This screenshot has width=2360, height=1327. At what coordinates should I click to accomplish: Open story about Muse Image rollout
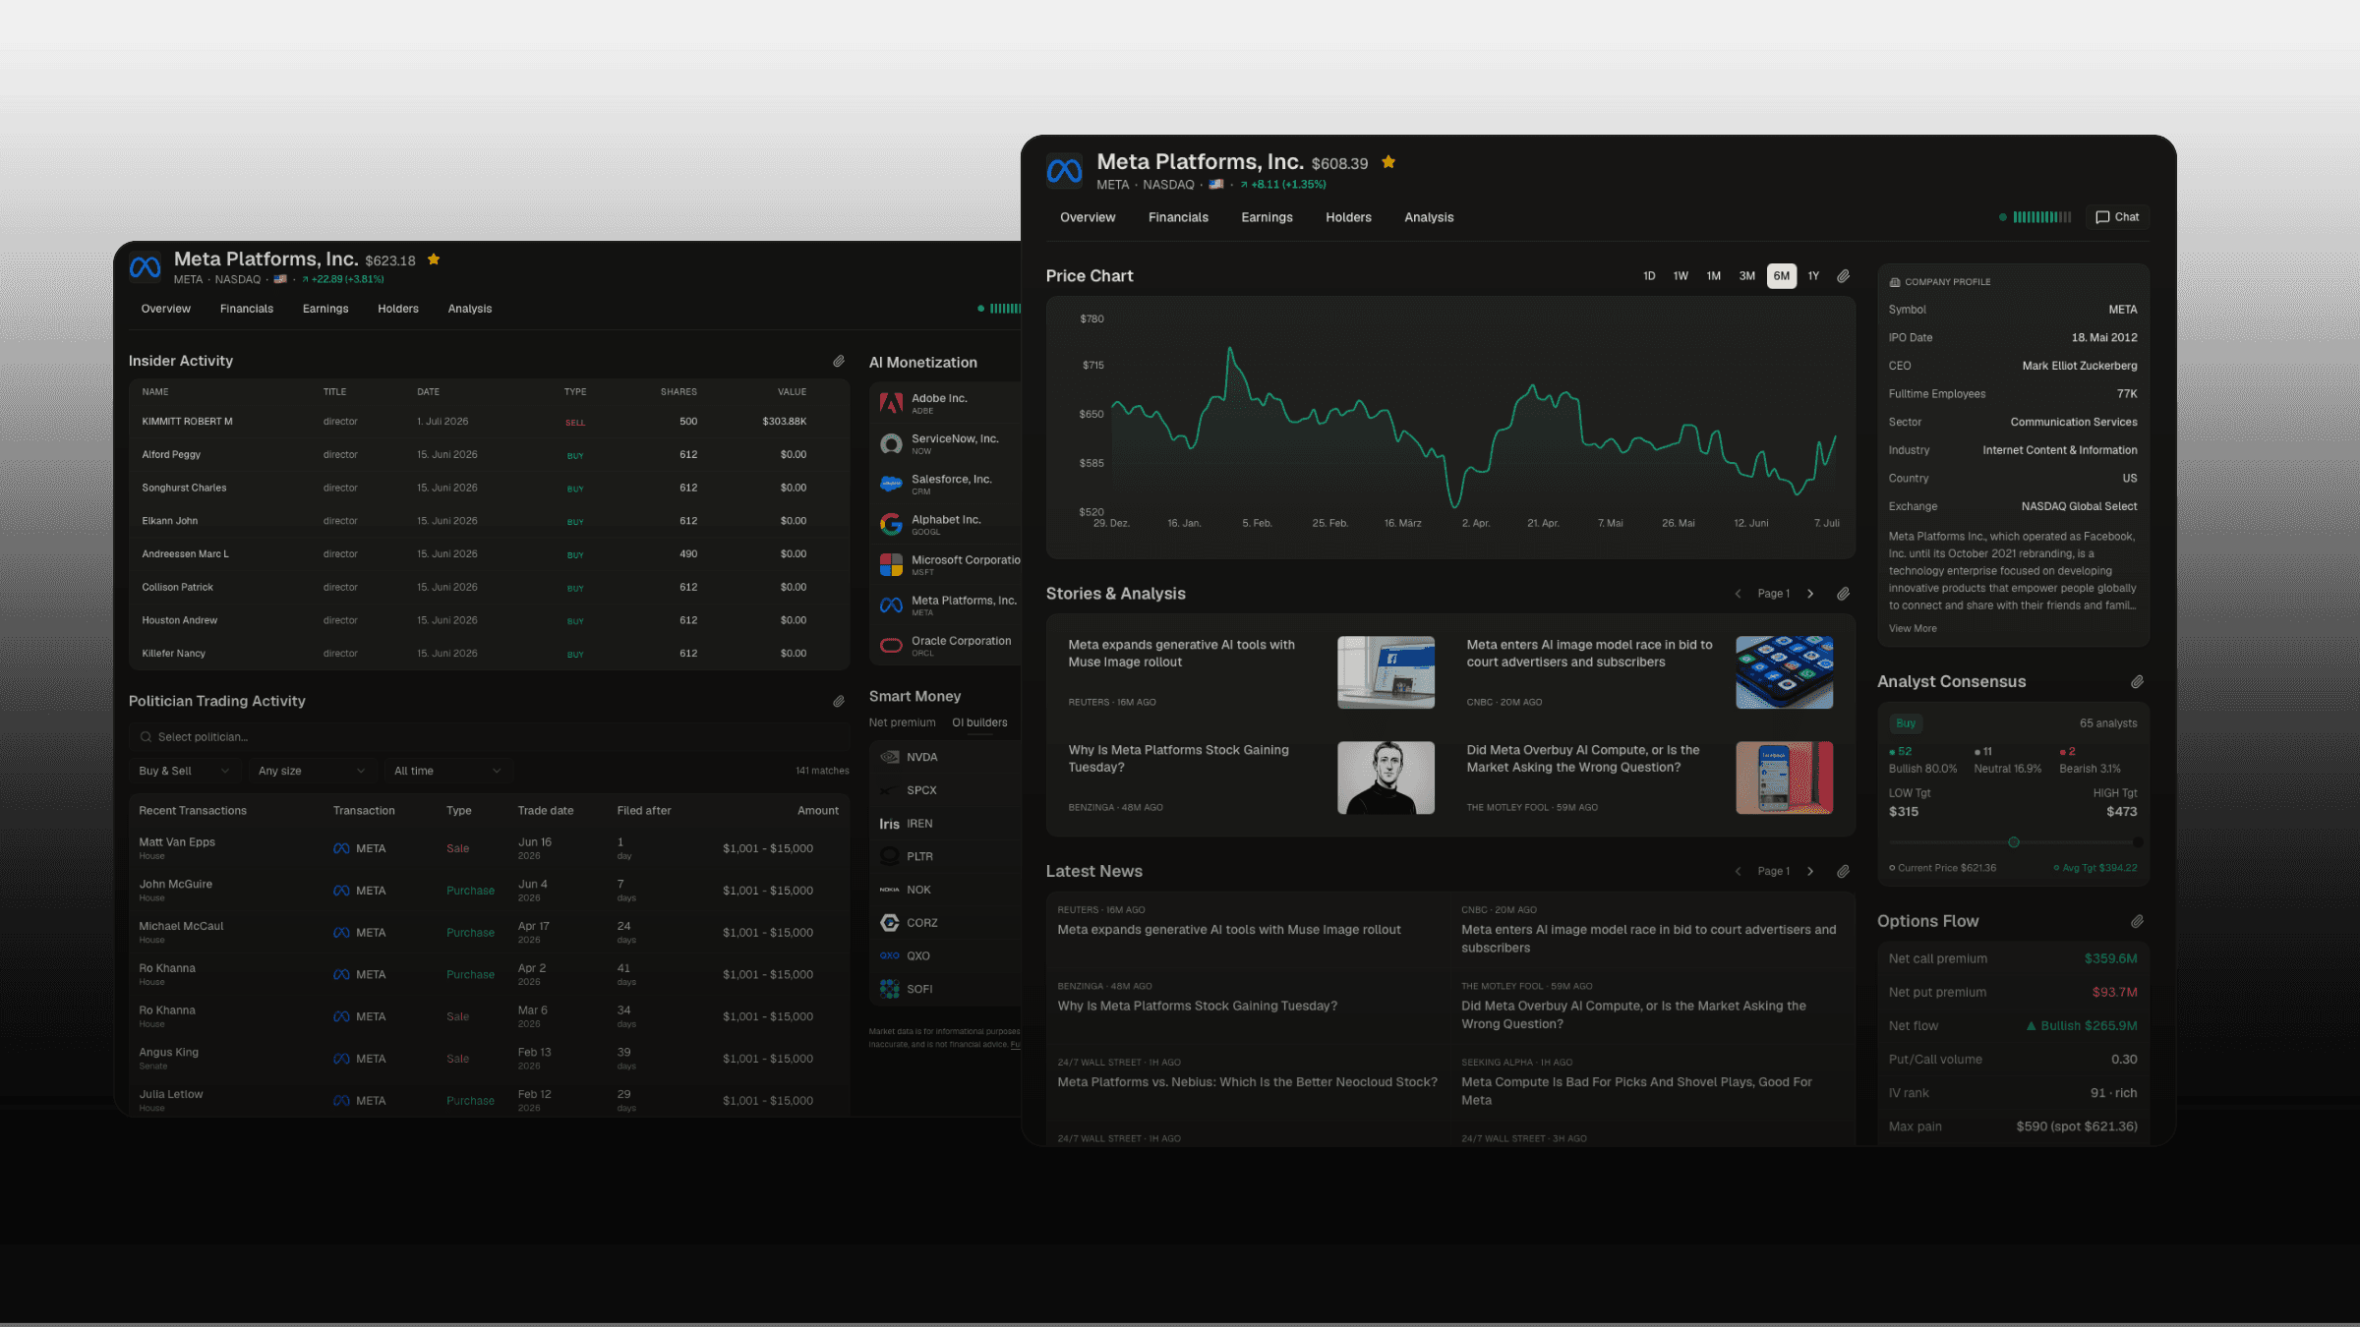coord(1251,672)
